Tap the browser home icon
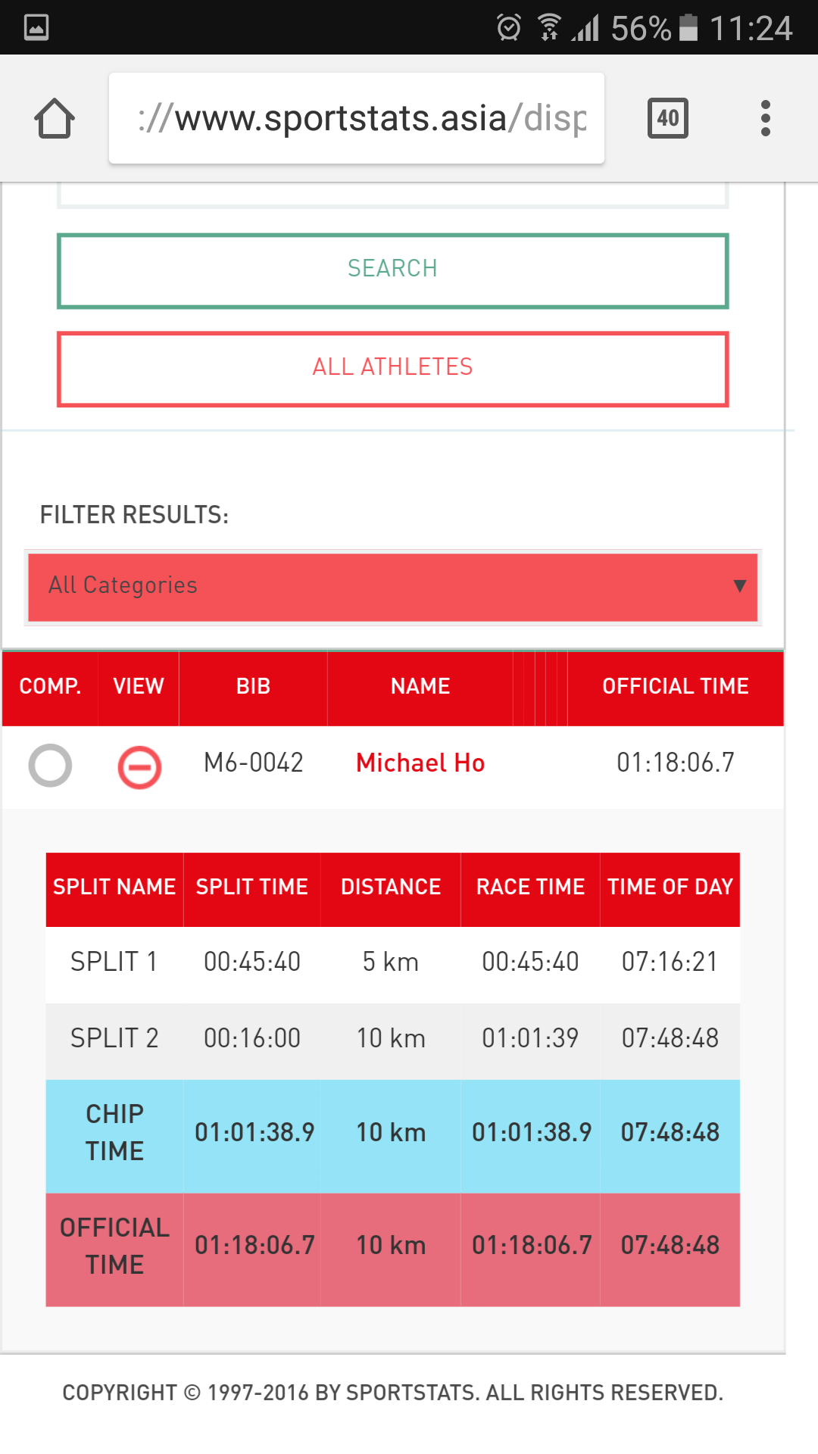The height and width of the screenshot is (1454, 818). click(55, 119)
